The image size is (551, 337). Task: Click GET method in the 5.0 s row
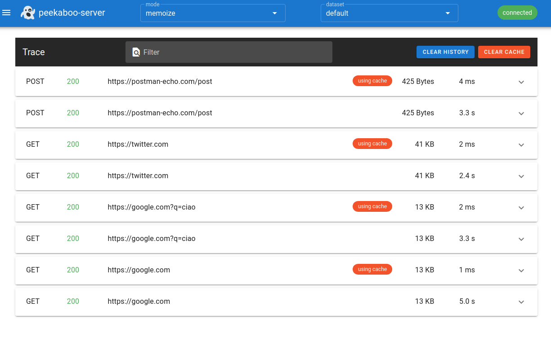point(33,301)
